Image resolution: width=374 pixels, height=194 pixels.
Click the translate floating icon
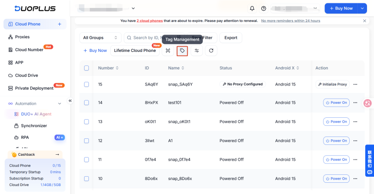[x=367, y=103]
